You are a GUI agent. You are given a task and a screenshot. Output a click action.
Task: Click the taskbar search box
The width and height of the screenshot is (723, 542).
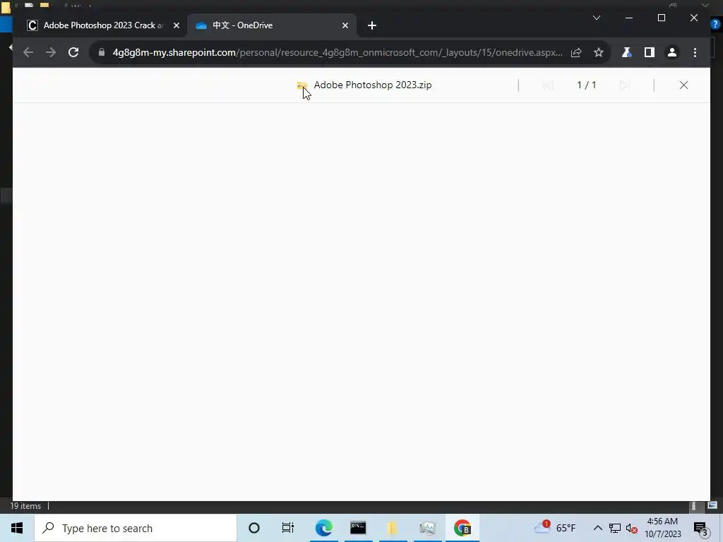point(136,528)
